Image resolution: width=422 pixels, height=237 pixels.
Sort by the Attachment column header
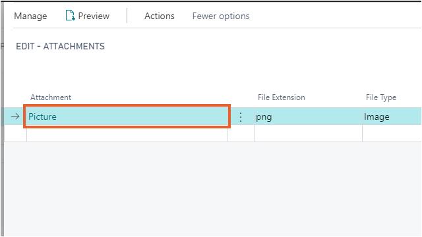pos(51,97)
